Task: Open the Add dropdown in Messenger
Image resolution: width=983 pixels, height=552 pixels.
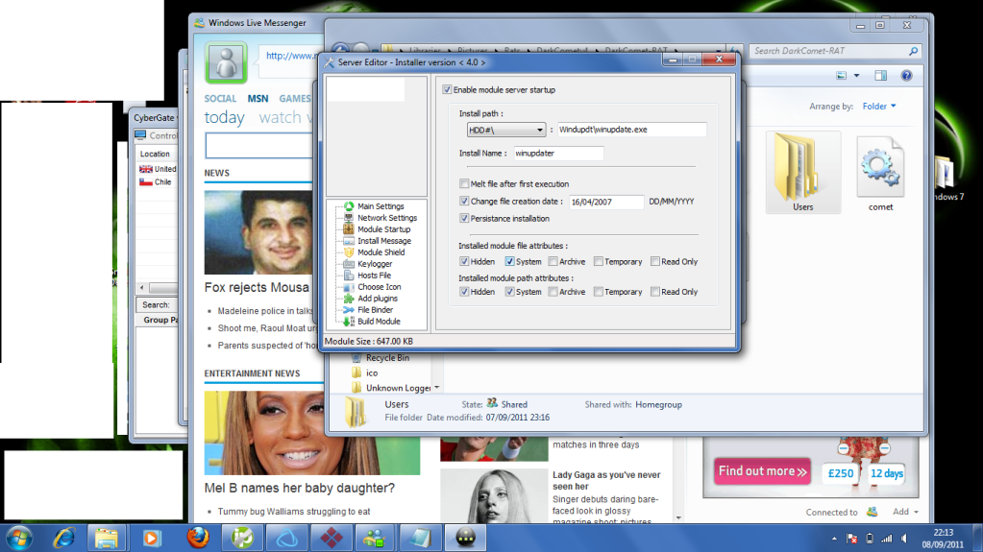Action: pos(905,512)
